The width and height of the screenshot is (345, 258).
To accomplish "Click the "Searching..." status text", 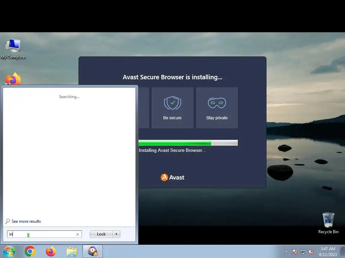I will click(x=69, y=97).
